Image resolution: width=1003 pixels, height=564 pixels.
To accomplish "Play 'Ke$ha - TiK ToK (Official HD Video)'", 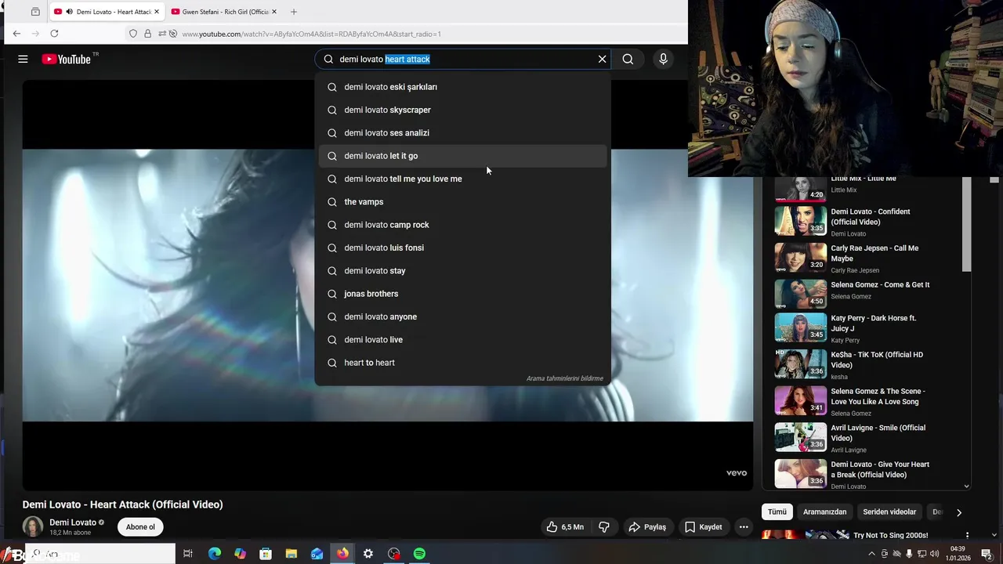I will point(800,364).
